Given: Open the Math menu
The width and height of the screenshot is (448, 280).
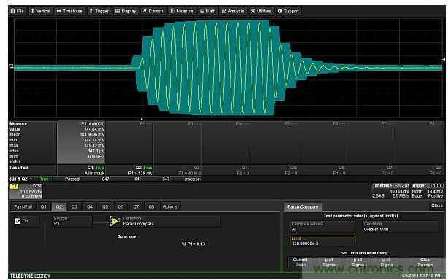Looking at the screenshot, I should coord(208,11).
